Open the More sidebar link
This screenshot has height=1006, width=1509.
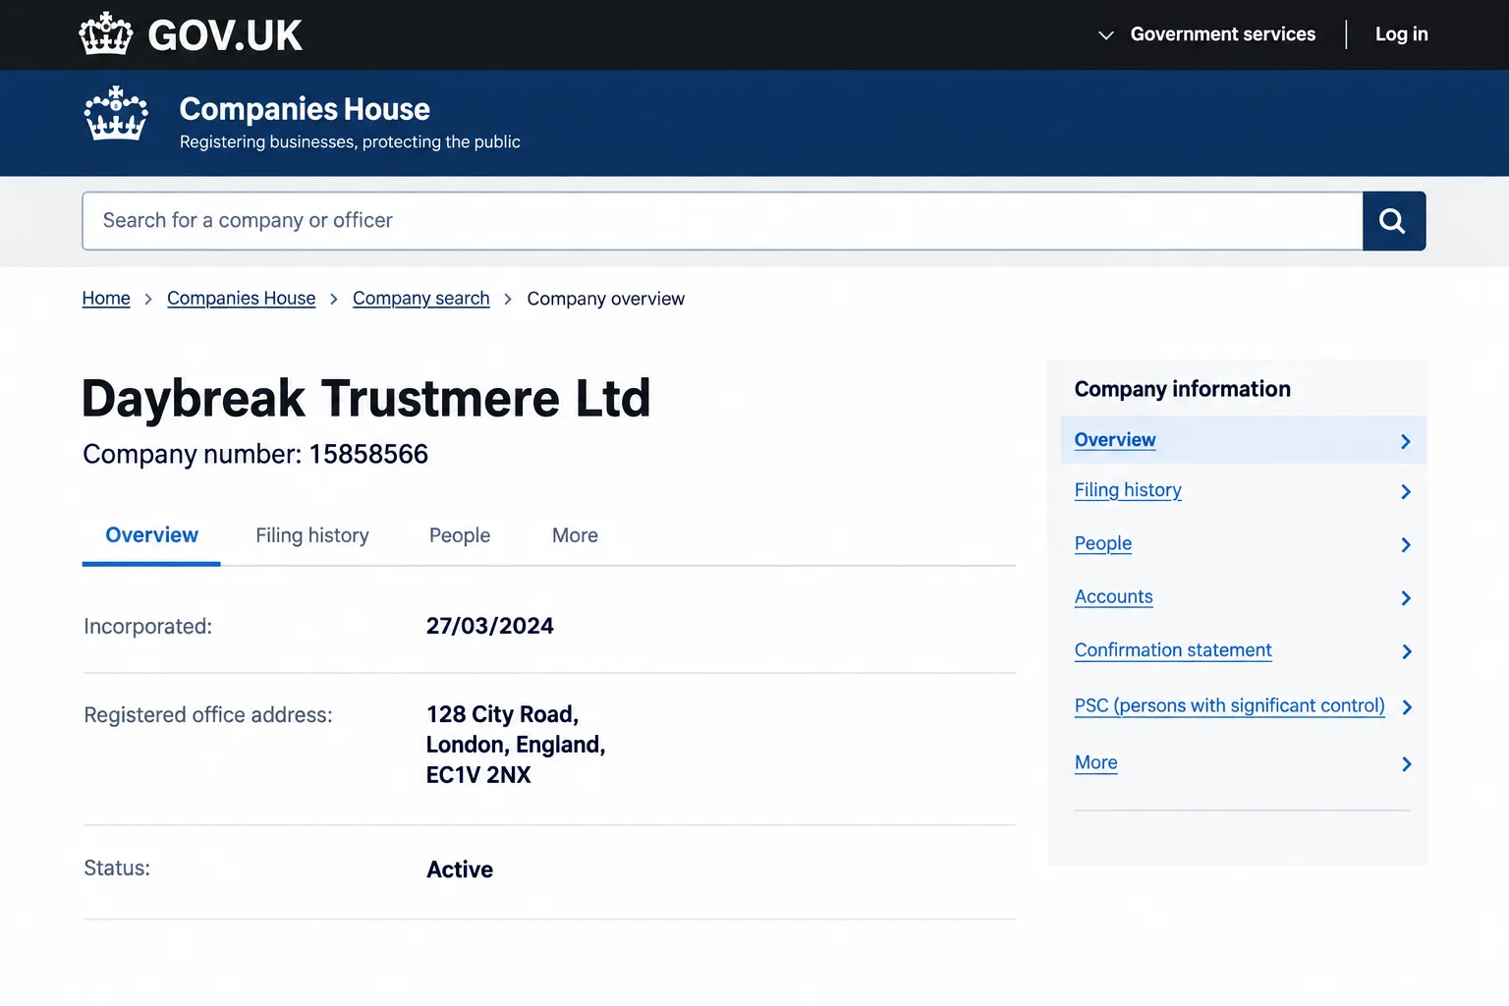(x=1095, y=762)
